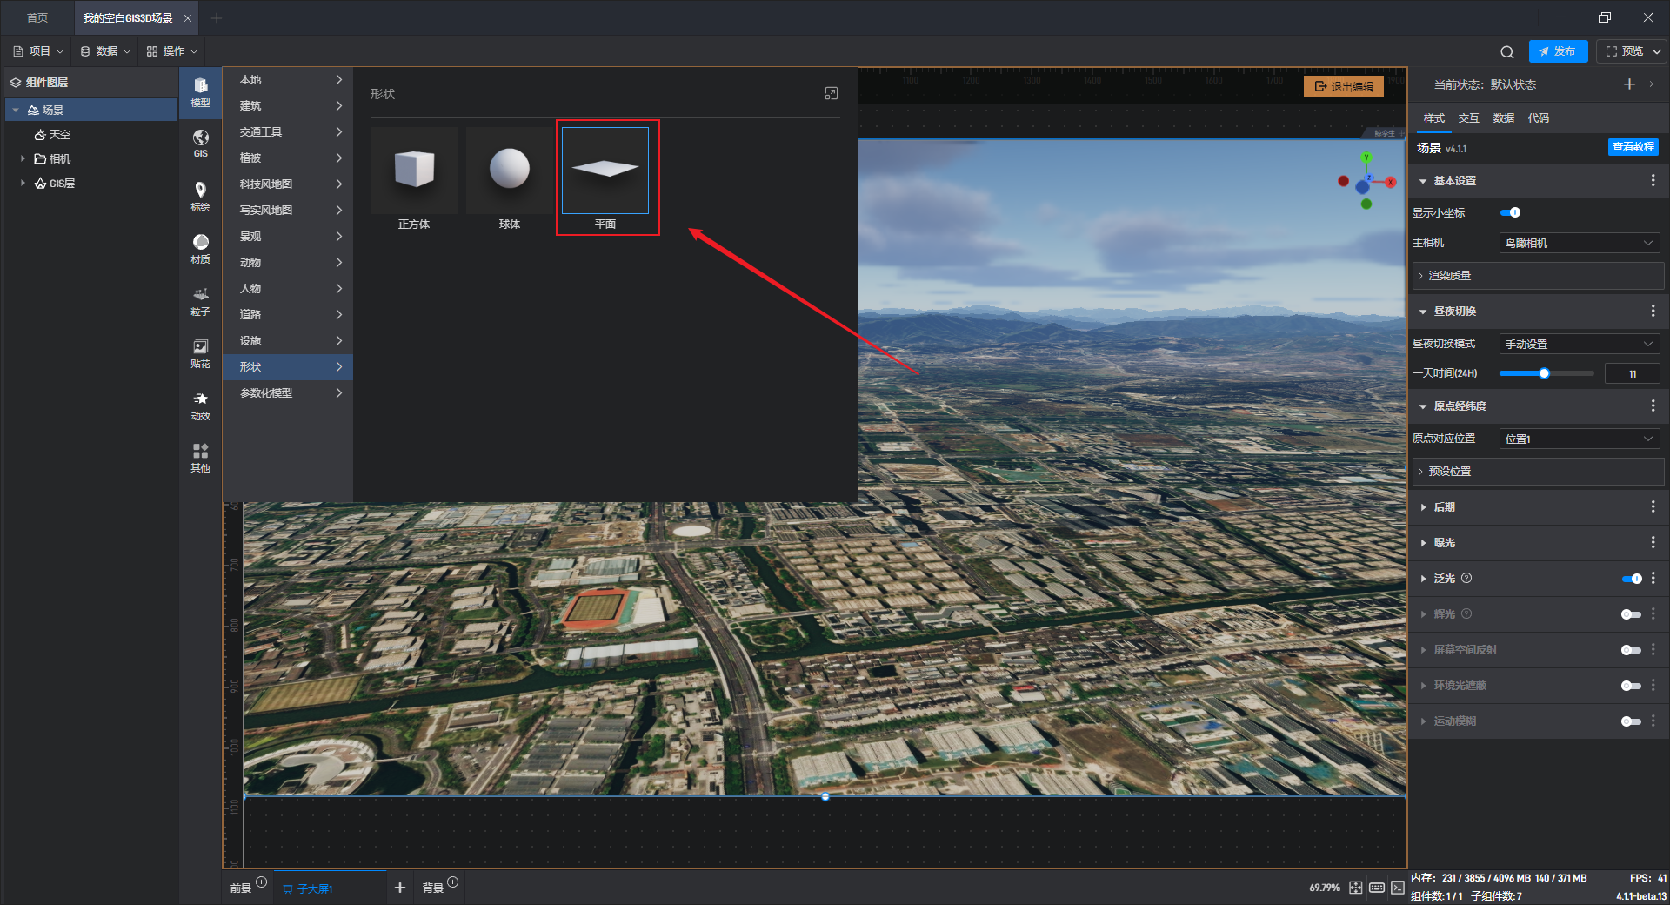Open 基本设置 more options dots

[1653, 180]
